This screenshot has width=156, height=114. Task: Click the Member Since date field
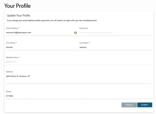79,62
